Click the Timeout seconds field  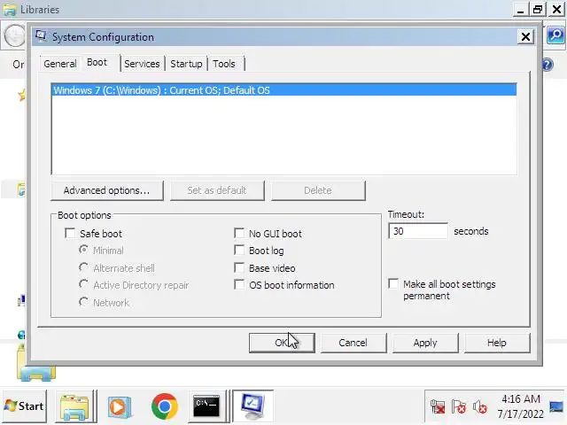418,231
